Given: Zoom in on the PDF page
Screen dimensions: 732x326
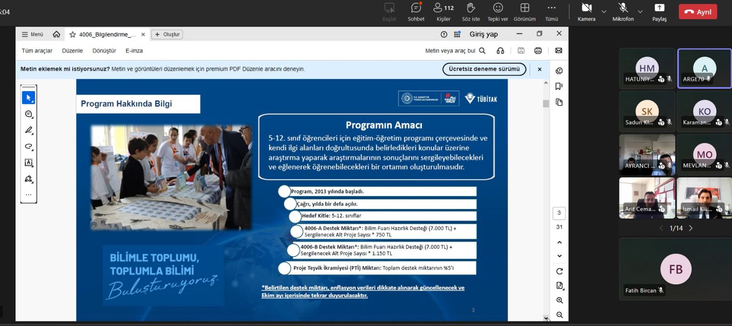Looking at the screenshot, I should [559, 300].
